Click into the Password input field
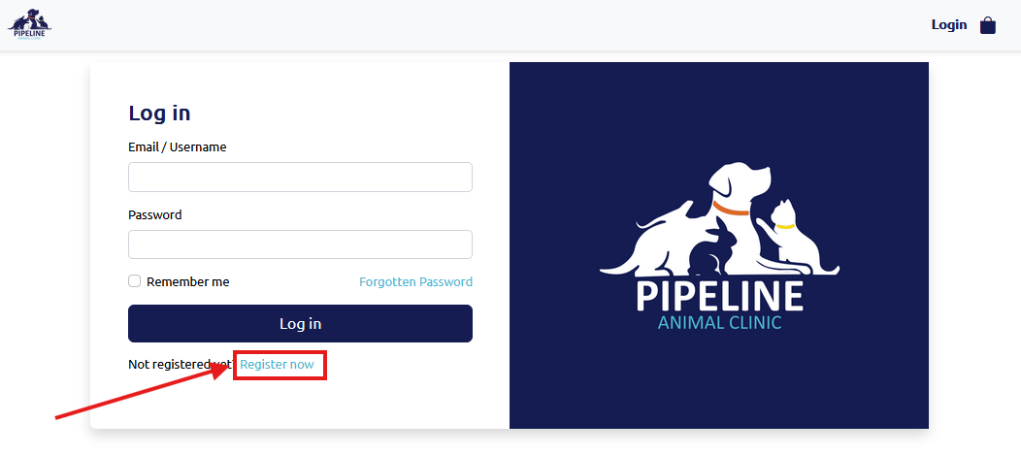 (300, 244)
